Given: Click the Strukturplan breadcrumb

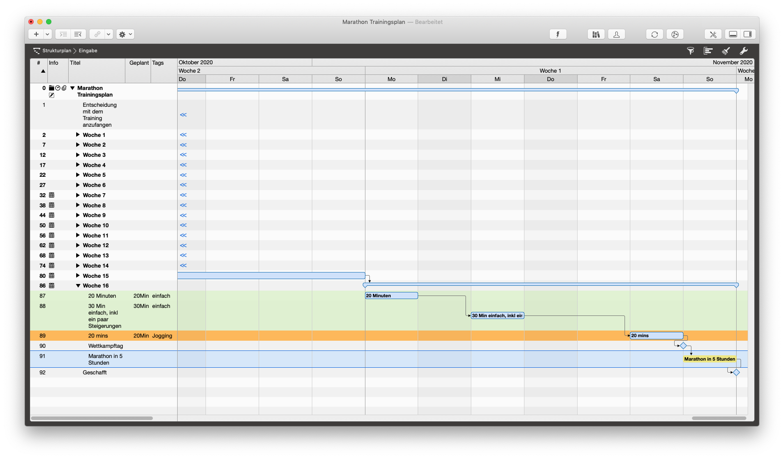Looking at the screenshot, I should coord(56,51).
